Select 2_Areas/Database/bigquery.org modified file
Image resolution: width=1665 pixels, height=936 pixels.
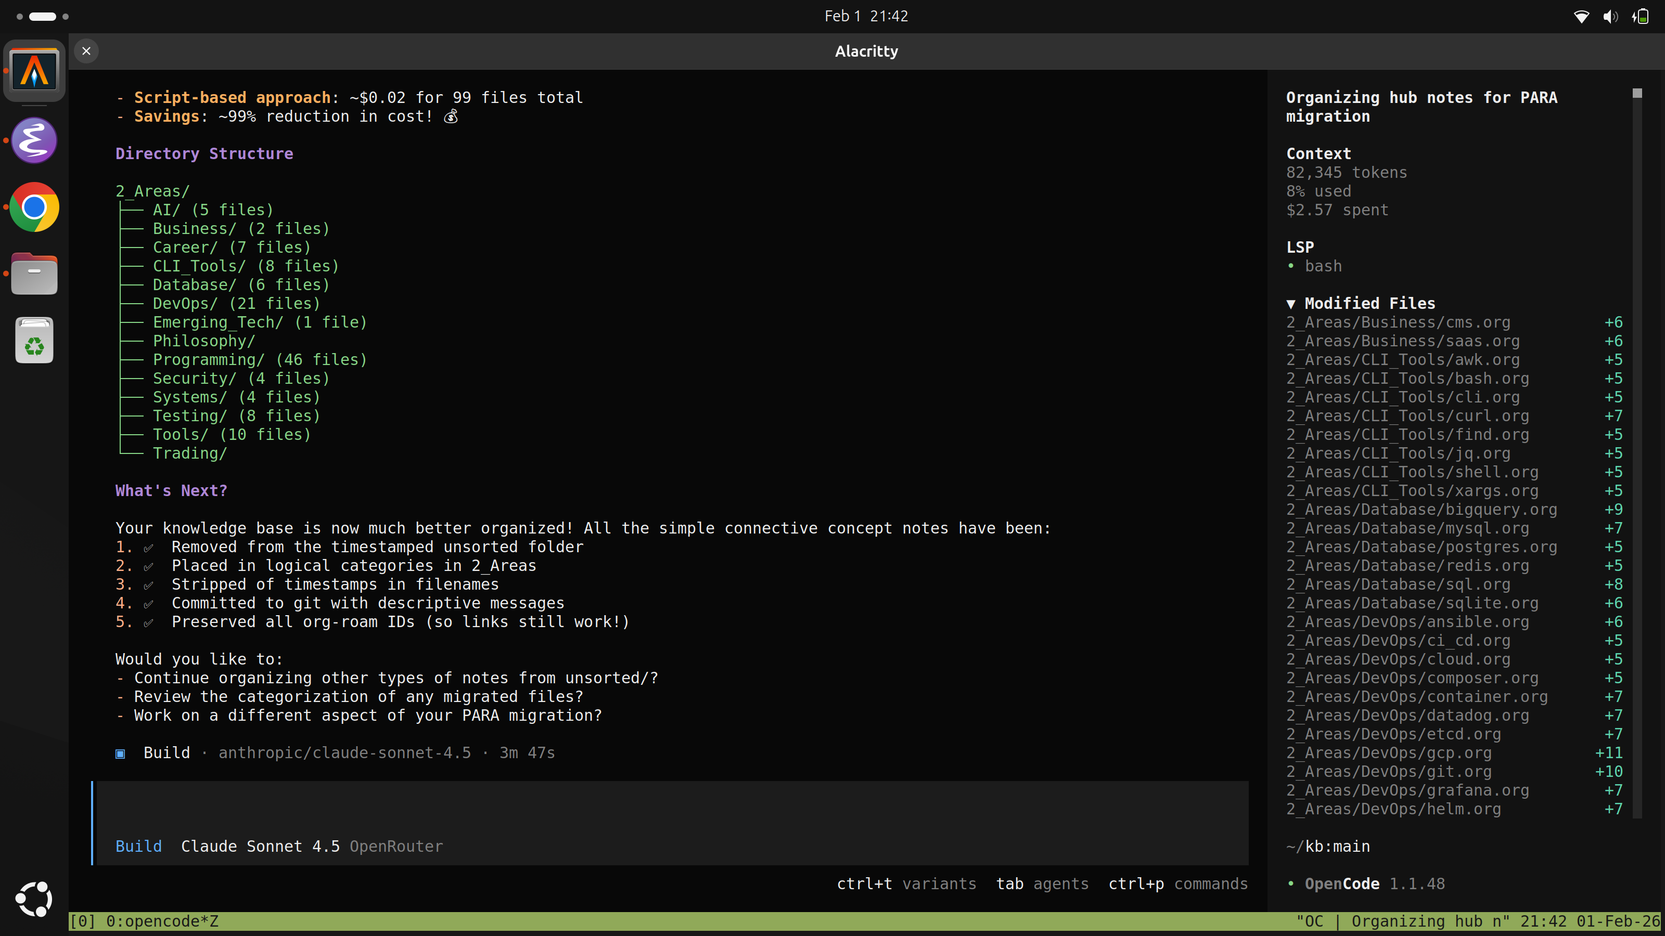(1454, 510)
